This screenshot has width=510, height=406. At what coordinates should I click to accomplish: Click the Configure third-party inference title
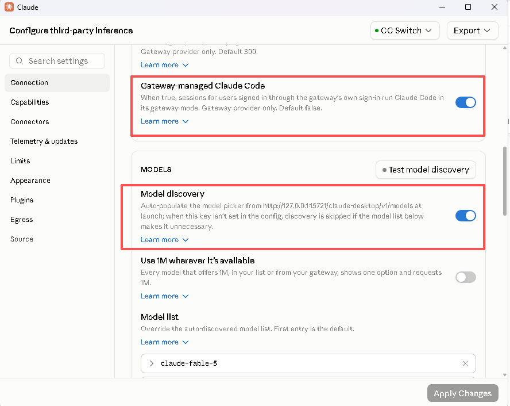(x=71, y=30)
